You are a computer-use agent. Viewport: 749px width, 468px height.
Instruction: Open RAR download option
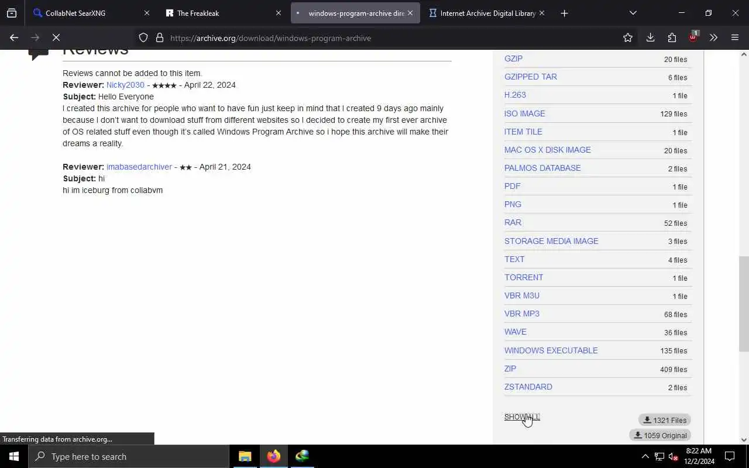[513, 222]
